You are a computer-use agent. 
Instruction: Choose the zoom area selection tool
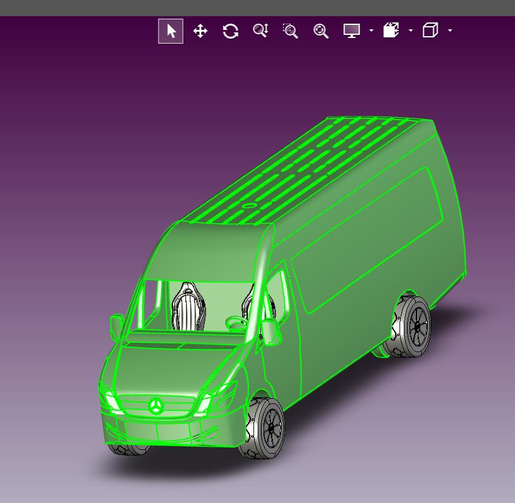(290, 31)
